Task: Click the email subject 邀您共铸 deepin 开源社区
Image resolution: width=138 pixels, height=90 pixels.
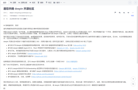Action: click(x=19, y=9)
